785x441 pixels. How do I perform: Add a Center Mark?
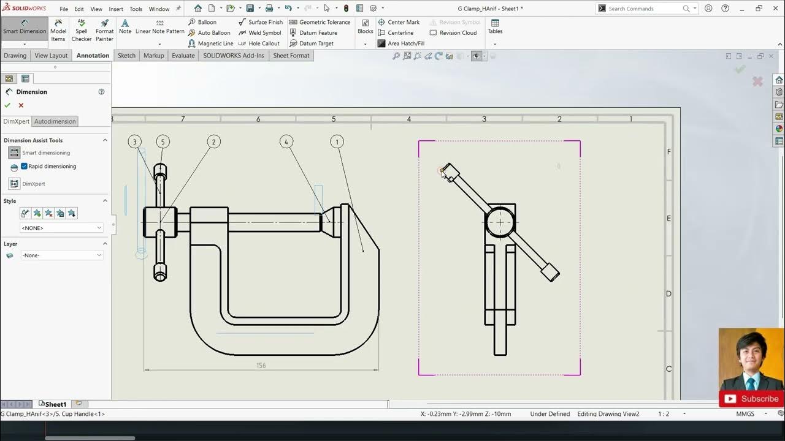pos(399,22)
